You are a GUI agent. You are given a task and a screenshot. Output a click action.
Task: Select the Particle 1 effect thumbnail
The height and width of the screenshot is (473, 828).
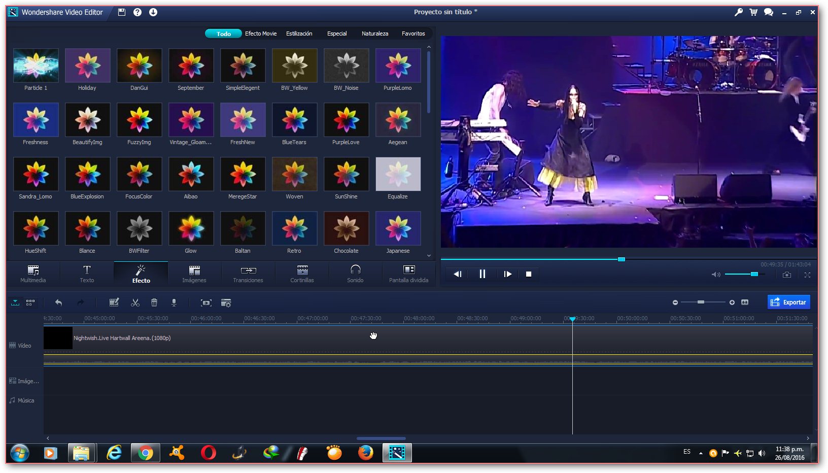click(36, 65)
